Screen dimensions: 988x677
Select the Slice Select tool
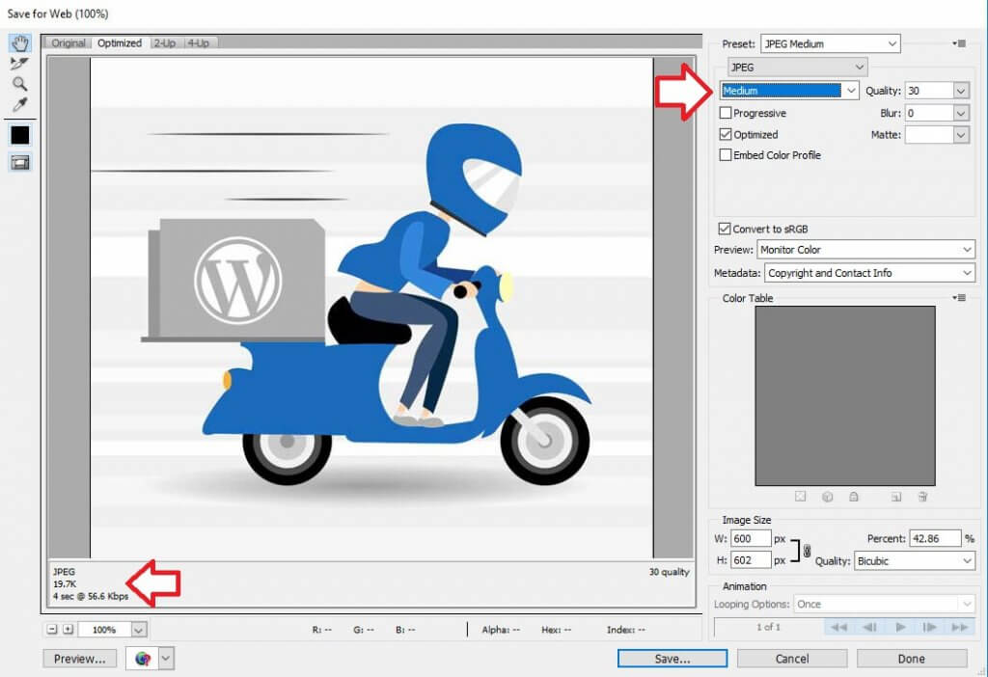[x=19, y=64]
